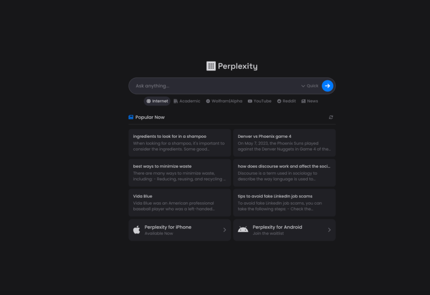Viewport: 430px width, 295px height.
Task: Click the Android robot icon
Action: (x=243, y=229)
